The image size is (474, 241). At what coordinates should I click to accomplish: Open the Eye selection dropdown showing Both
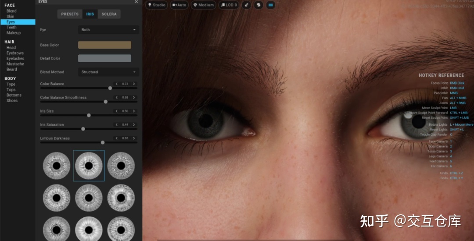pos(108,30)
